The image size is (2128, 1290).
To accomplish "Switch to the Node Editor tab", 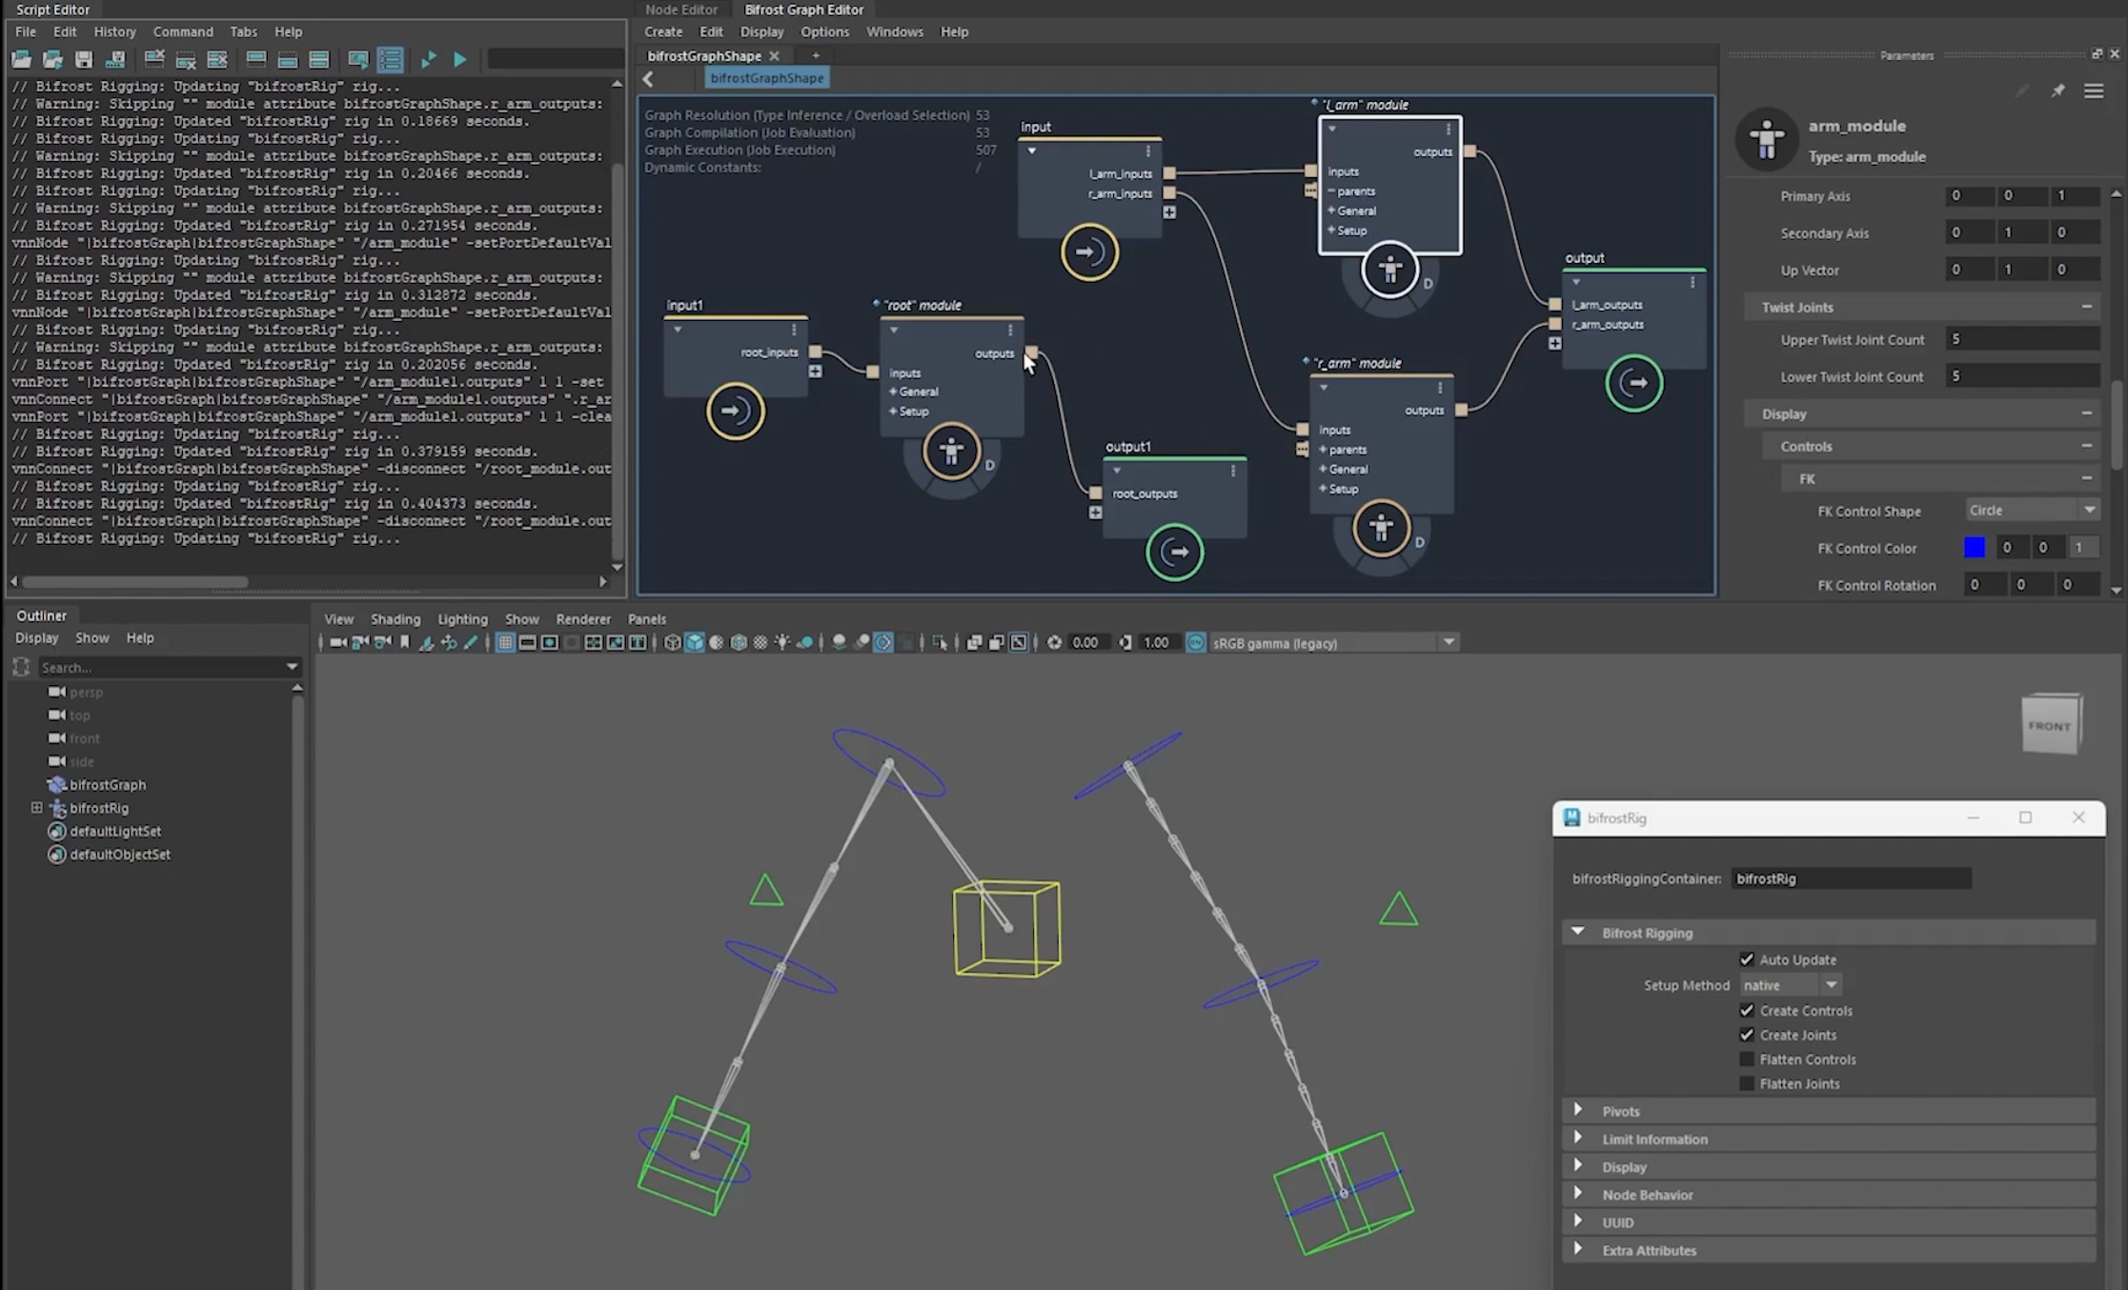I will click(680, 10).
